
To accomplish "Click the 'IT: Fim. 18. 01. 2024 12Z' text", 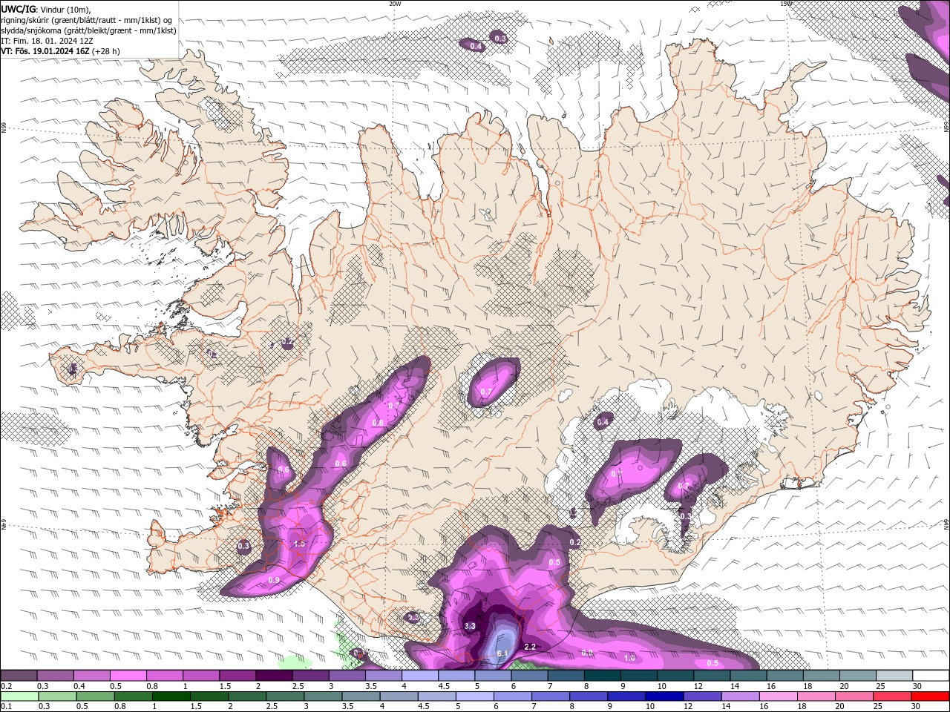I will coord(47,41).
